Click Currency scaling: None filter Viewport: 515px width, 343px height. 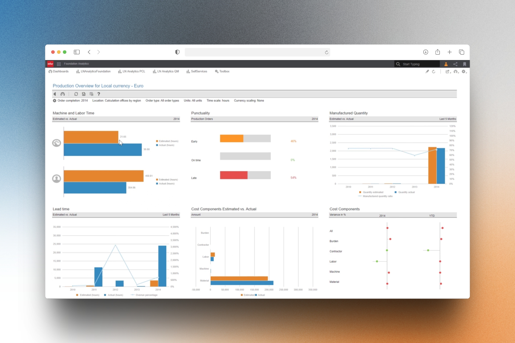(x=249, y=100)
